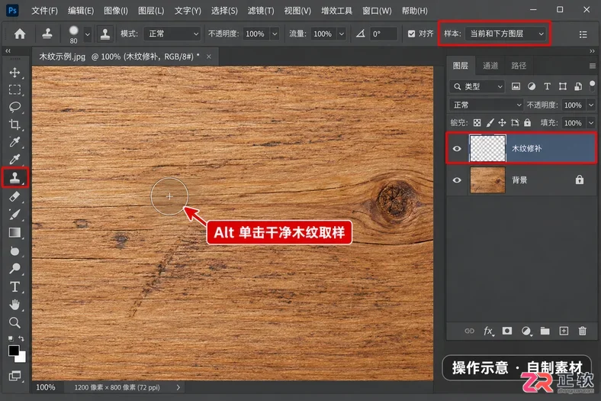Image resolution: width=601 pixels, height=401 pixels.
Task: Filter layers by text type
Action: [x=547, y=86]
